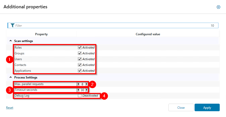
Task: Disable the Users scan checkbox
Action: coord(80,59)
